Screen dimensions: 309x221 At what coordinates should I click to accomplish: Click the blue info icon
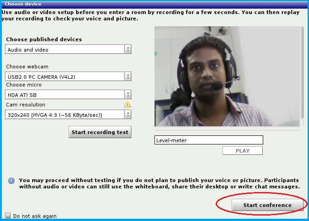coord(11,180)
